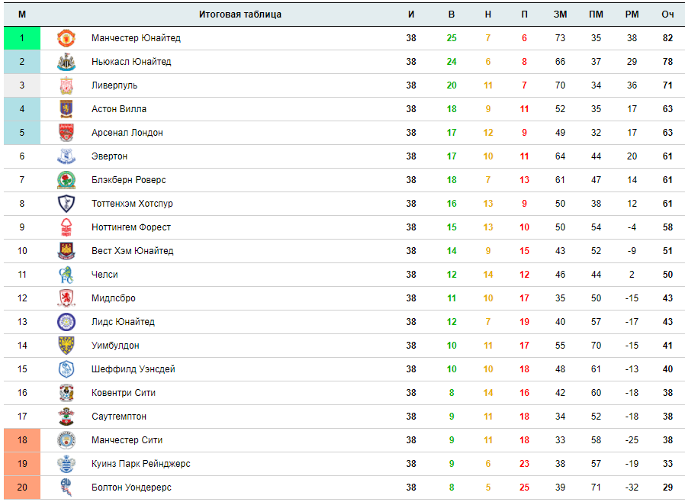Open the Everton club badge

[x=66, y=156]
